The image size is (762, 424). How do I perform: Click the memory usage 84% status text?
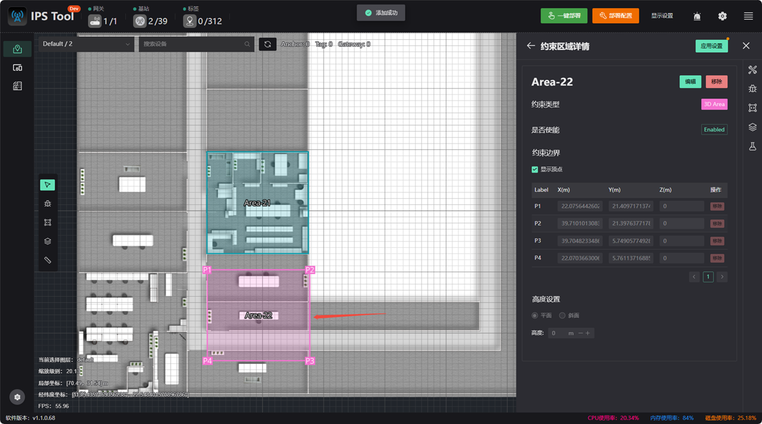point(672,417)
